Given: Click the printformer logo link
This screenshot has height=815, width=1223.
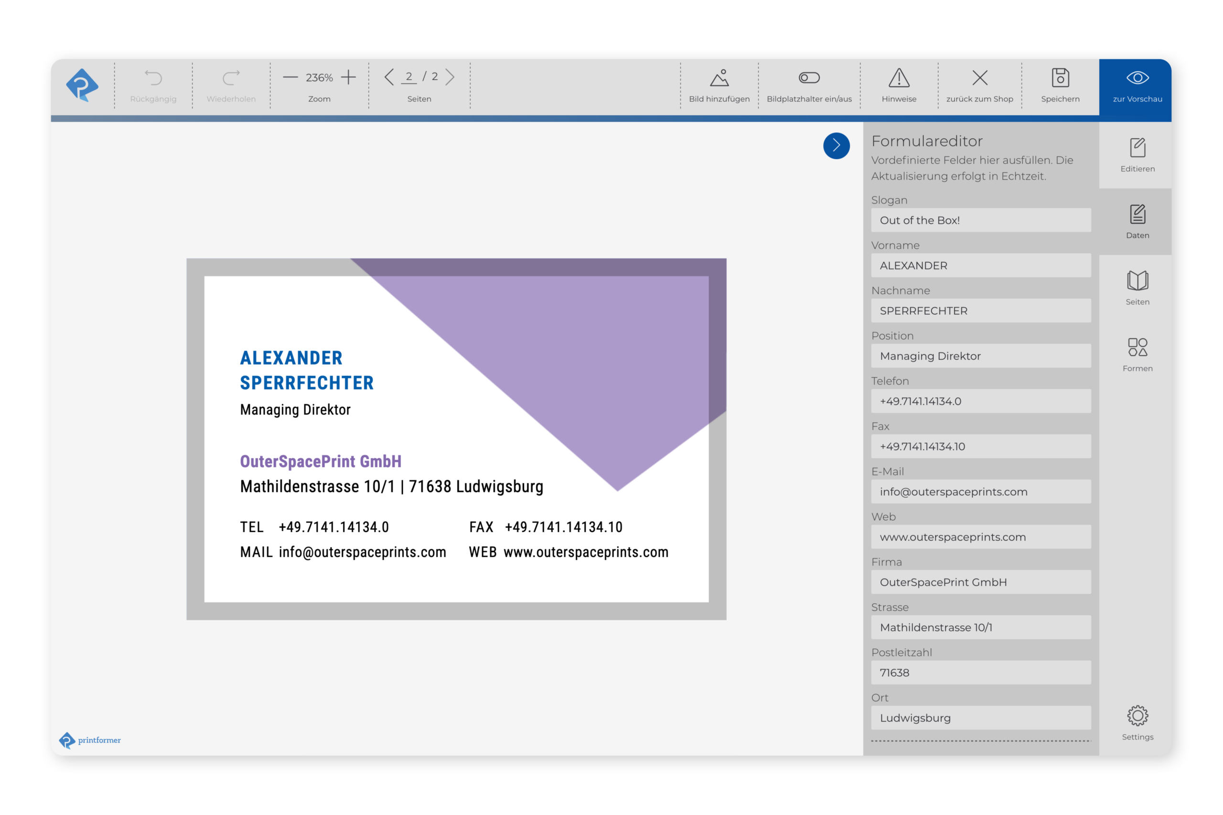Looking at the screenshot, I should [x=90, y=740].
